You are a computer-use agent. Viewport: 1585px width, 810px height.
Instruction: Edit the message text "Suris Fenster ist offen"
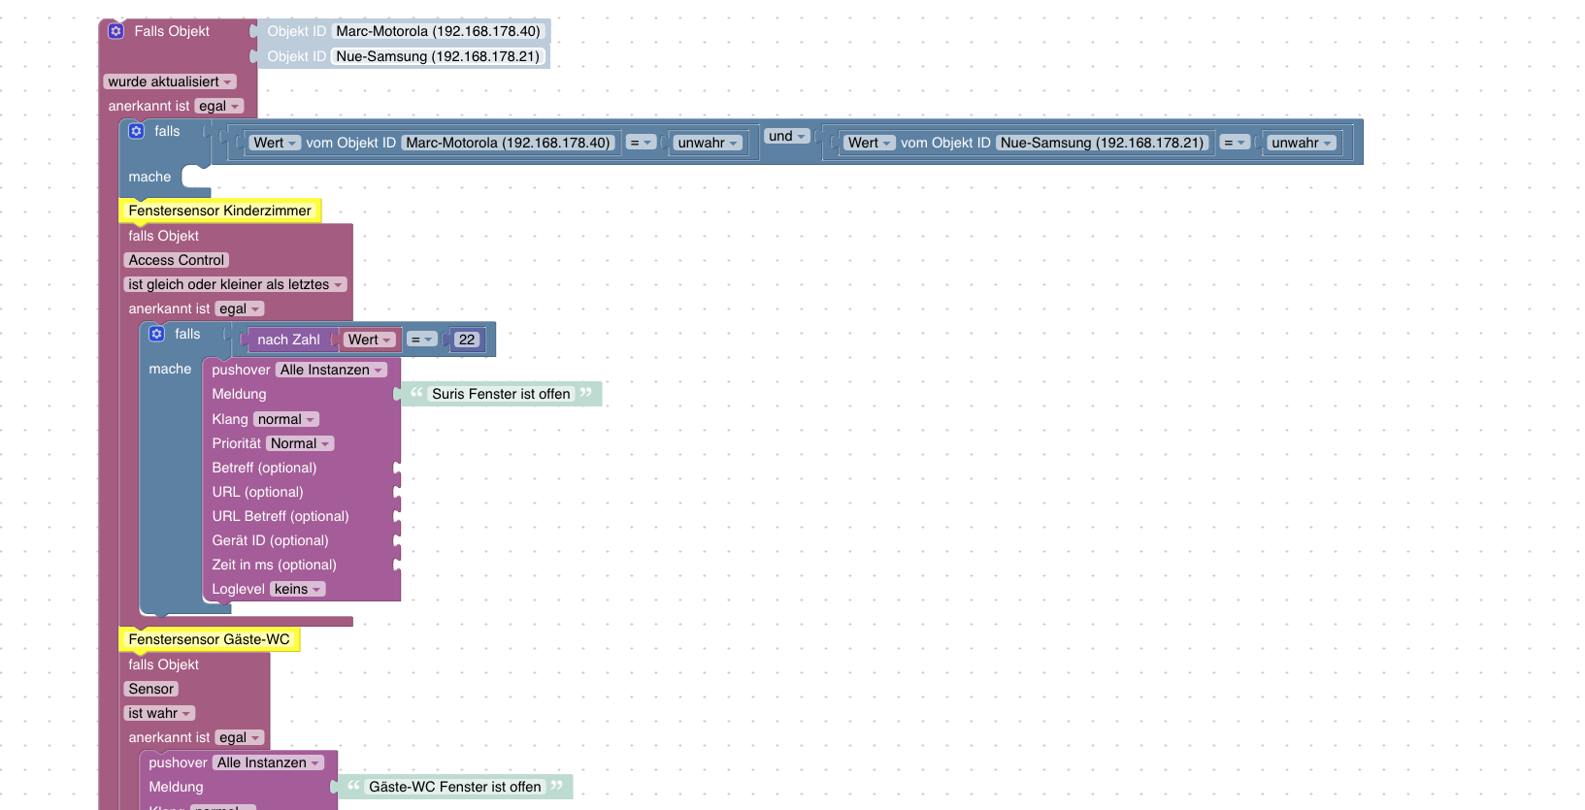(501, 394)
